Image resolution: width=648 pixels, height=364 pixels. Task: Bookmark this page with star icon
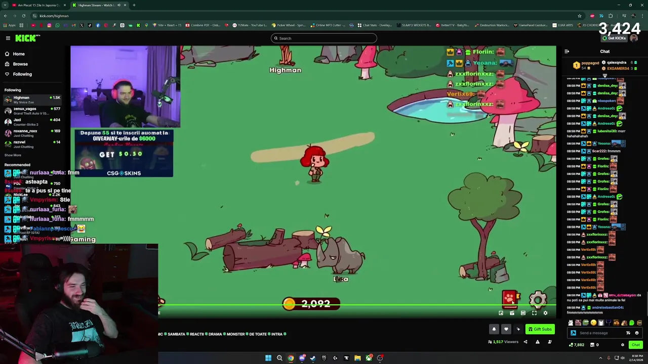click(580, 16)
